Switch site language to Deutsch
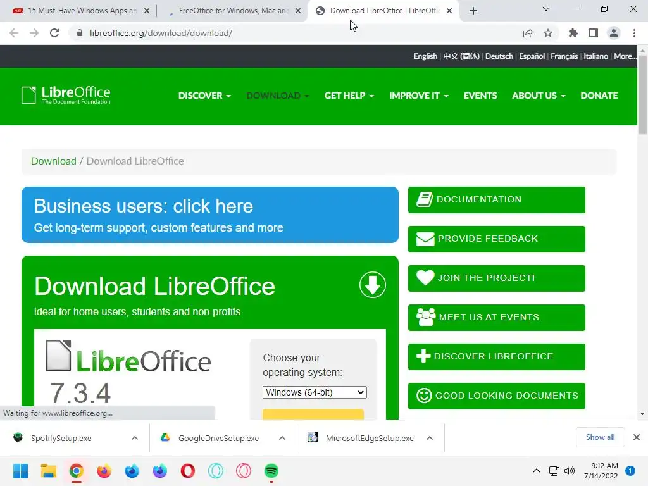This screenshot has height=486, width=648. (499, 56)
